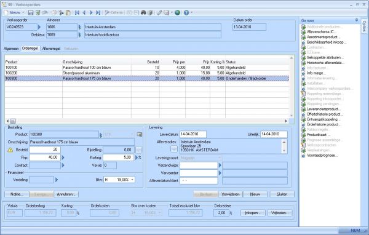The width and height of the screenshot is (369, 235).
Task: Click the Notitie button
Action: click(17, 194)
